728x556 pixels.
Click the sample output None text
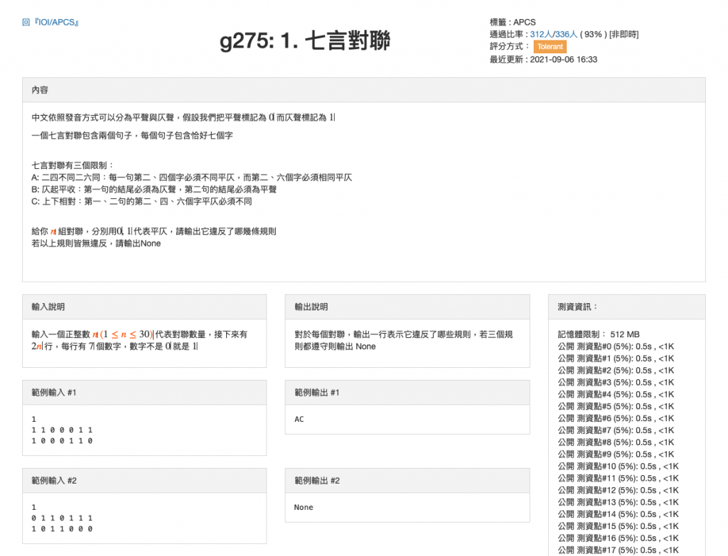(304, 507)
